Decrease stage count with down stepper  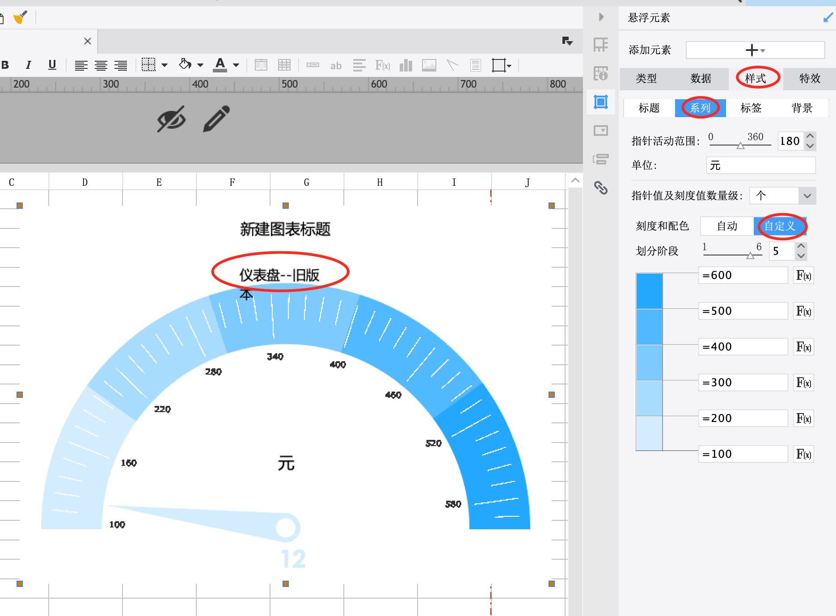(x=801, y=256)
